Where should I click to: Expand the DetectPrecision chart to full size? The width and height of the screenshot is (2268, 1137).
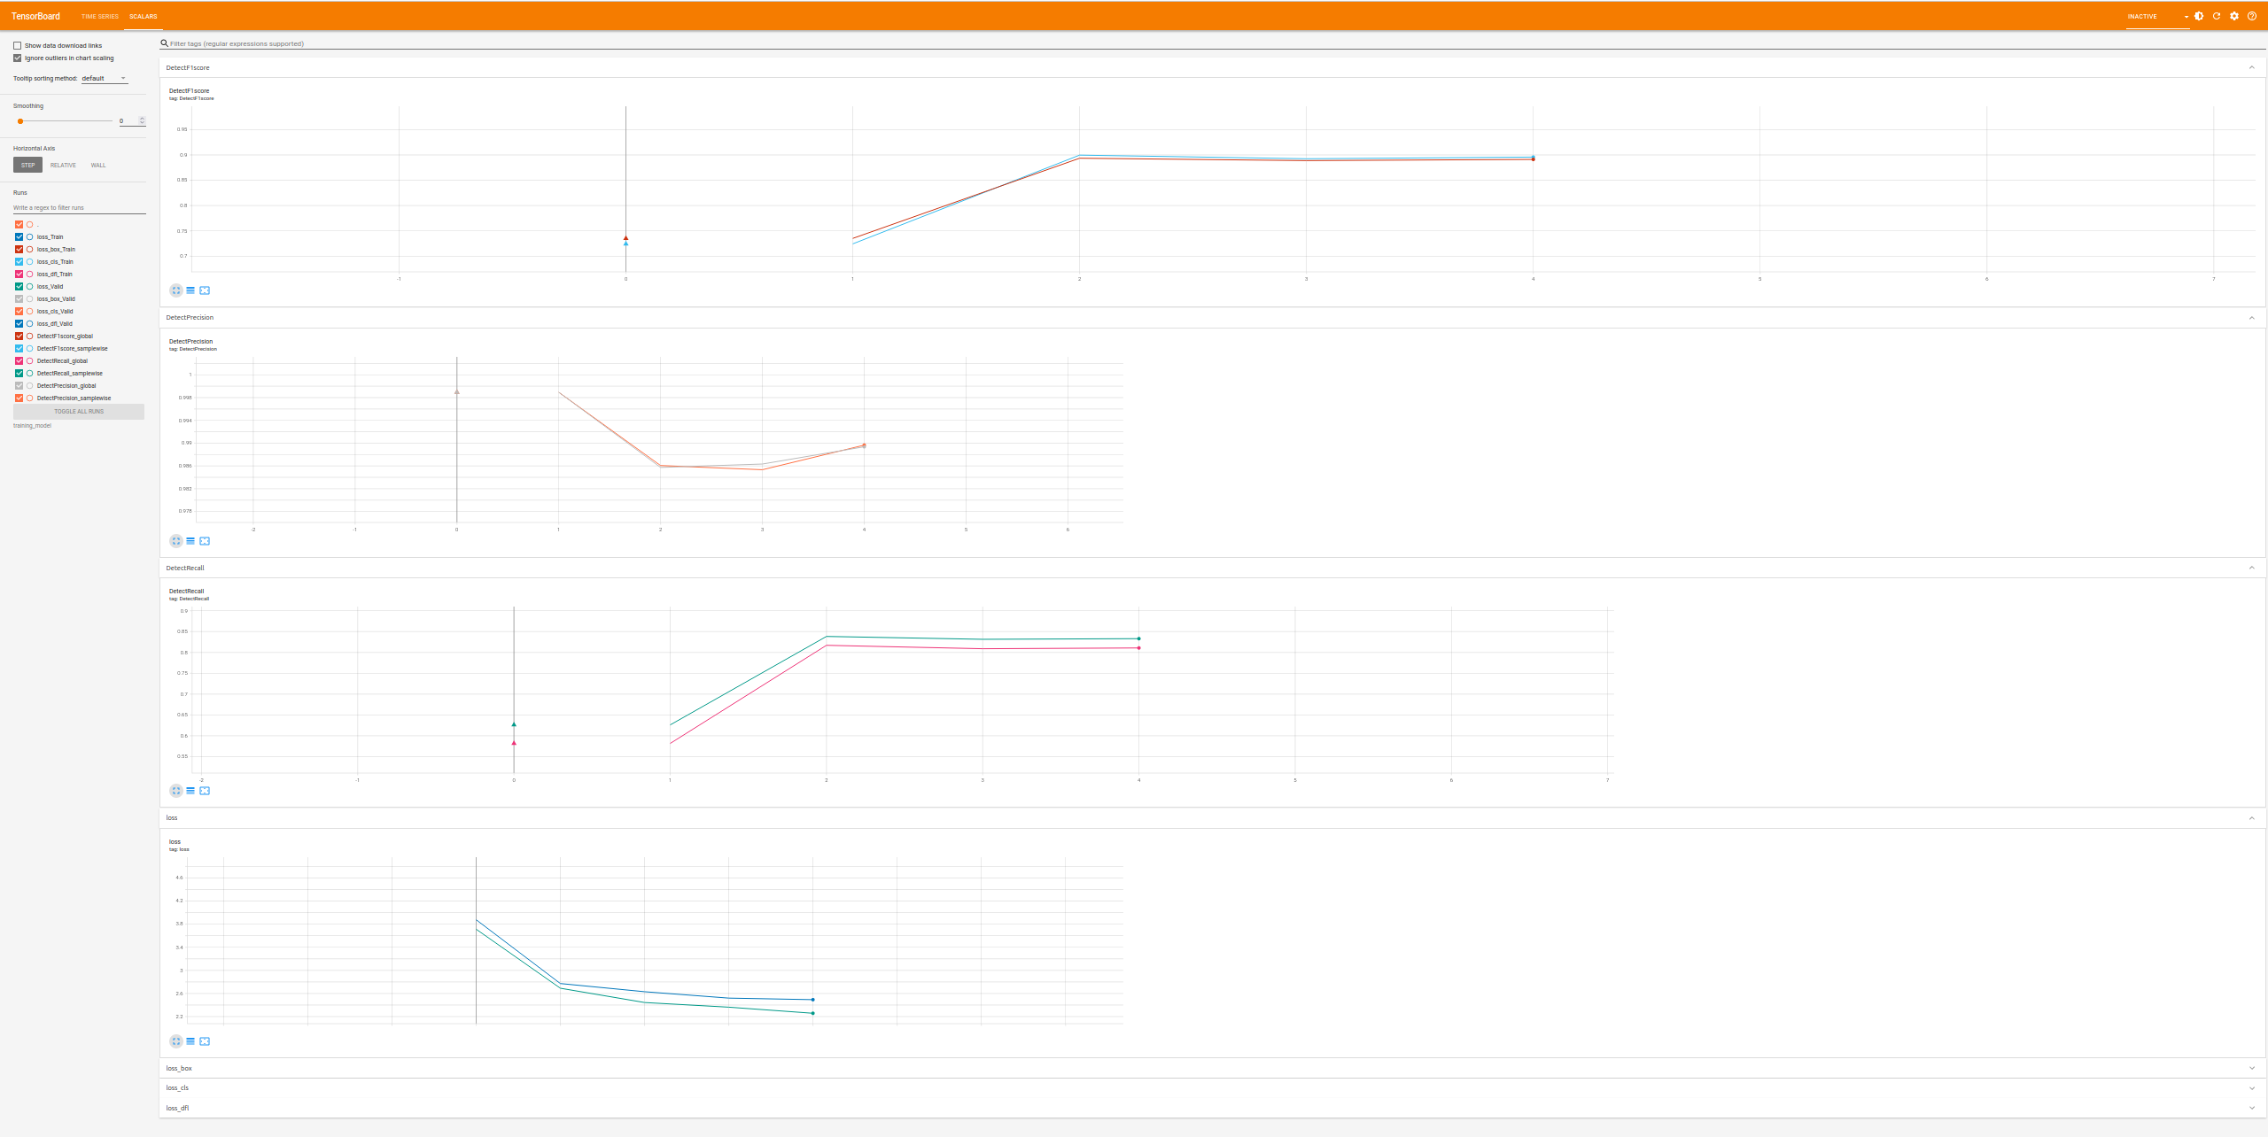(x=175, y=541)
